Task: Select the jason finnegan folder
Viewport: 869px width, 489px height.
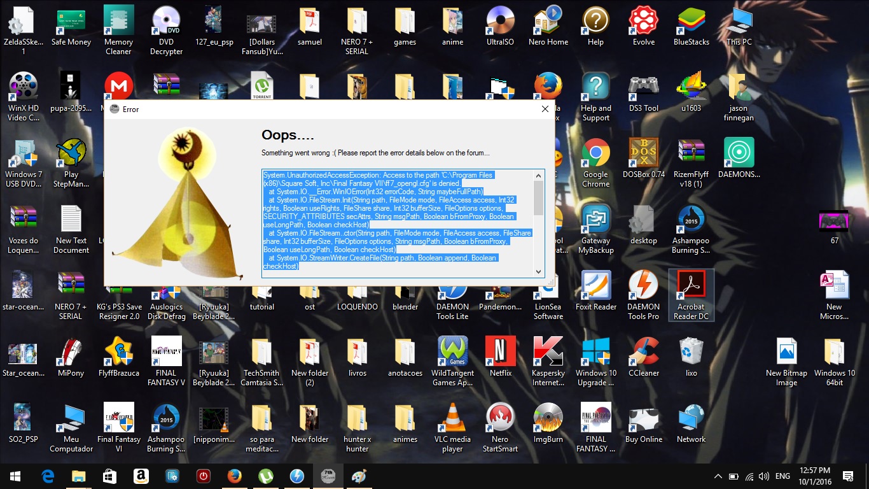Action: pyautogui.click(x=739, y=97)
